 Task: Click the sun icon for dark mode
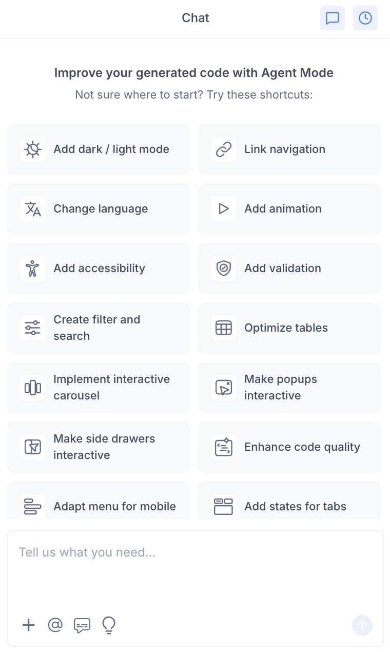(33, 149)
